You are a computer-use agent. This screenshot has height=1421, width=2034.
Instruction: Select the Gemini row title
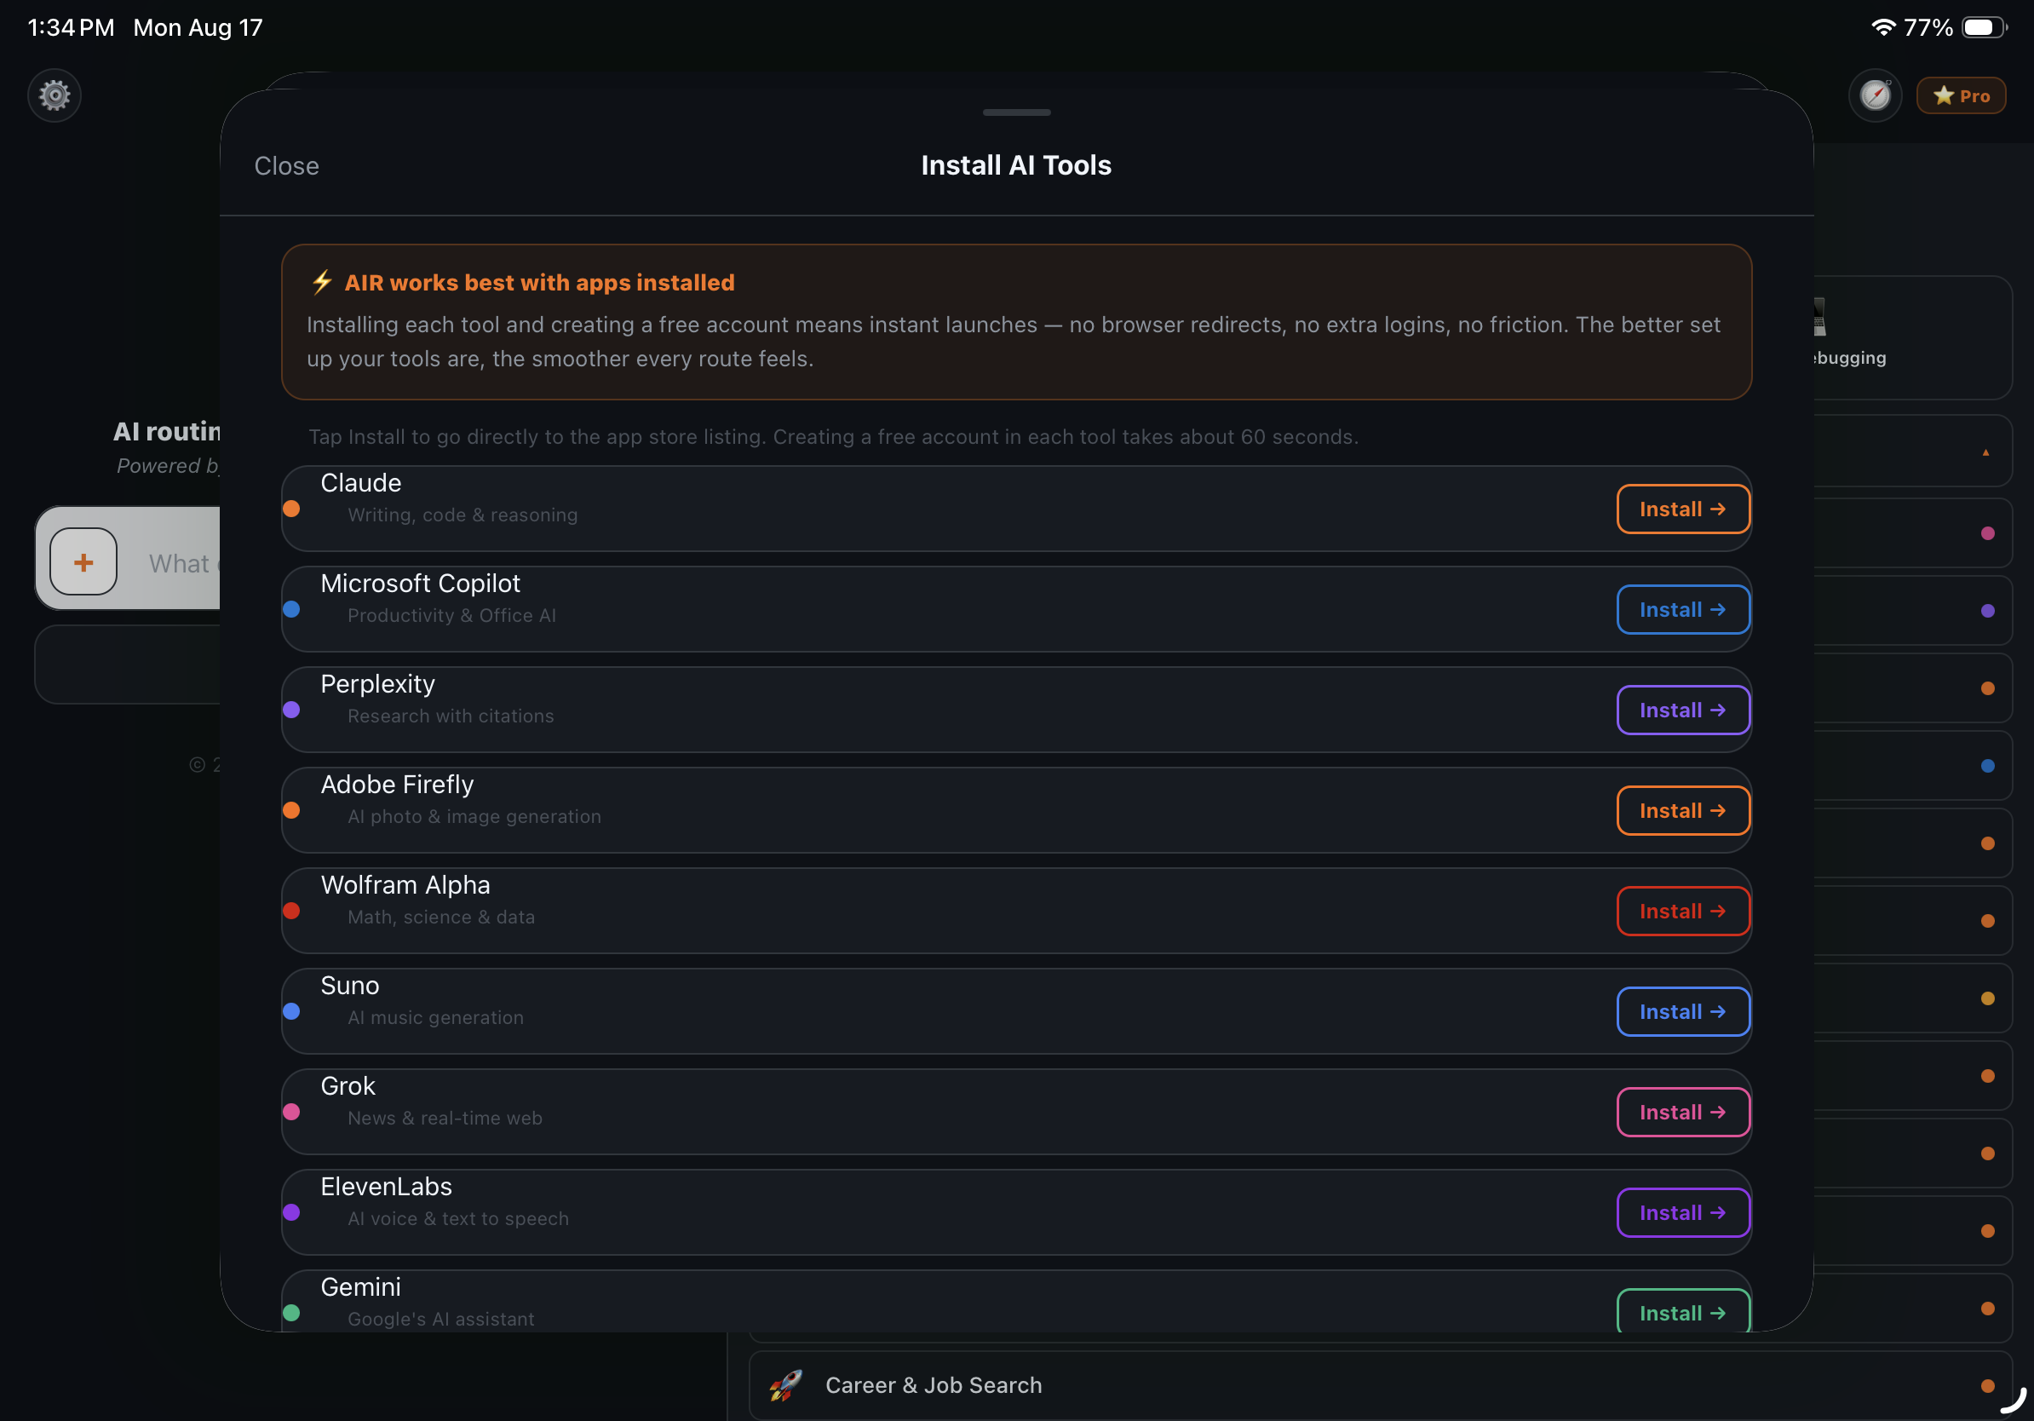click(360, 1287)
